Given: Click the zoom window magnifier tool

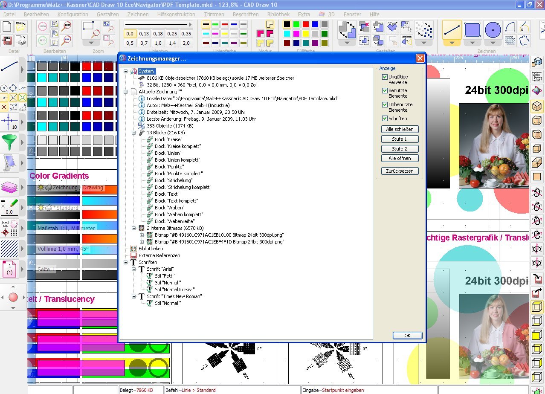Looking at the screenshot, I should point(90,30).
